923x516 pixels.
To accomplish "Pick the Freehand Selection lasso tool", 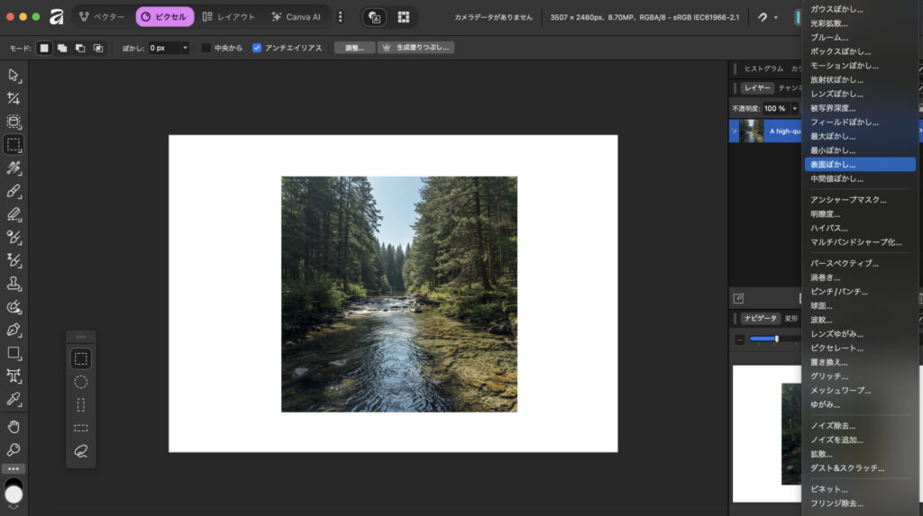I will pos(81,451).
